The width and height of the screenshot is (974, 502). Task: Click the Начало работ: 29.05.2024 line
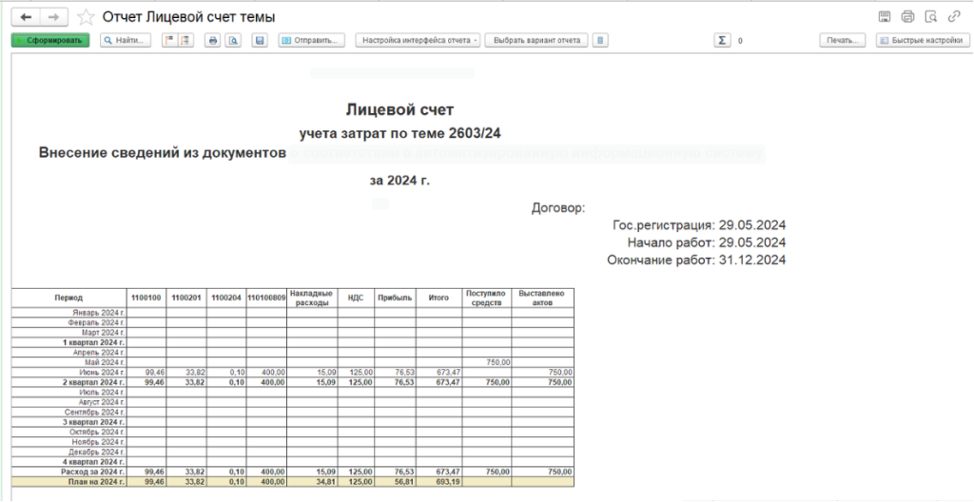click(707, 243)
